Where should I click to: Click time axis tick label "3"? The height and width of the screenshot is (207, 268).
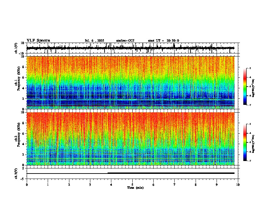[90, 185]
